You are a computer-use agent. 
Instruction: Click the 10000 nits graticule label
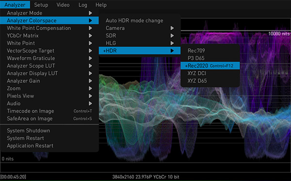[279, 34]
